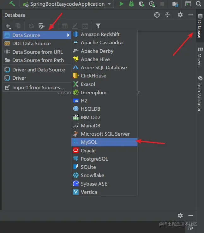Collapse all in Database panel
This screenshot has width=204, height=233.
167,15
